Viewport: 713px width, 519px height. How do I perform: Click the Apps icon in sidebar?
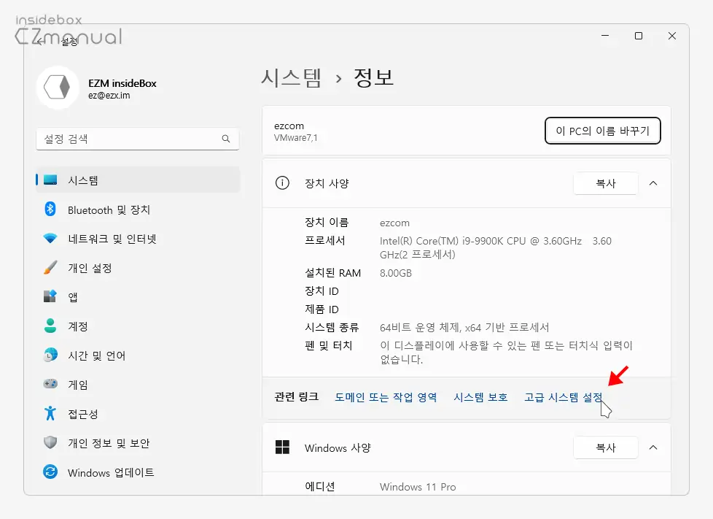(x=50, y=296)
